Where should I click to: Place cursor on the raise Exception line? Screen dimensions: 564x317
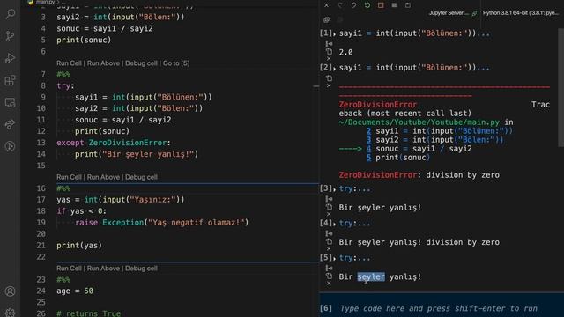(162, 223)
